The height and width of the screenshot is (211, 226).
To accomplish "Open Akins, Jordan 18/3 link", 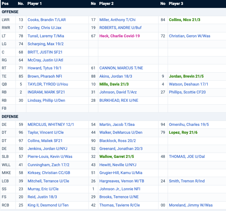I will click(116, 76).
